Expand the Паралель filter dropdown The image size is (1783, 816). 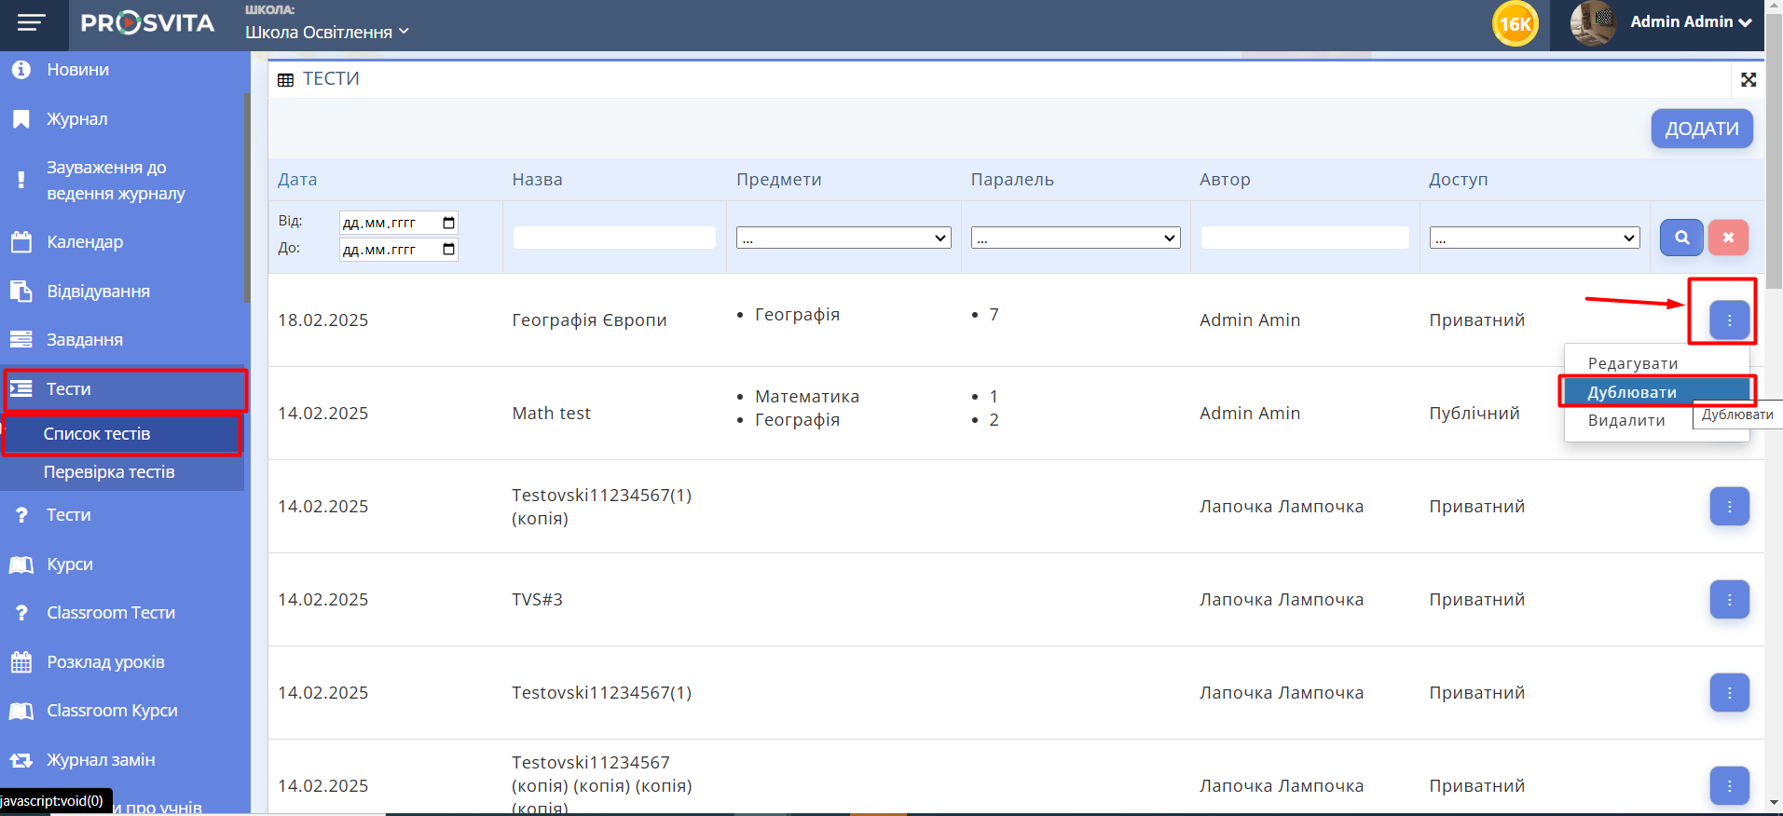[1075, 238]
